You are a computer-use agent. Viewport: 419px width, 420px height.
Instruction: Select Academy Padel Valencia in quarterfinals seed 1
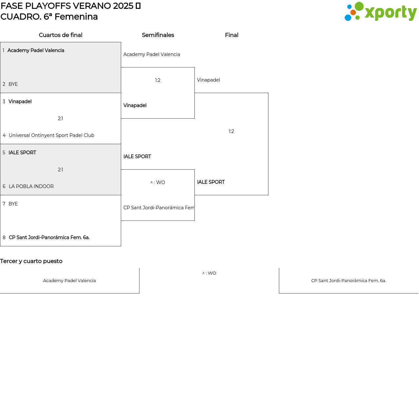pos(36,50)
